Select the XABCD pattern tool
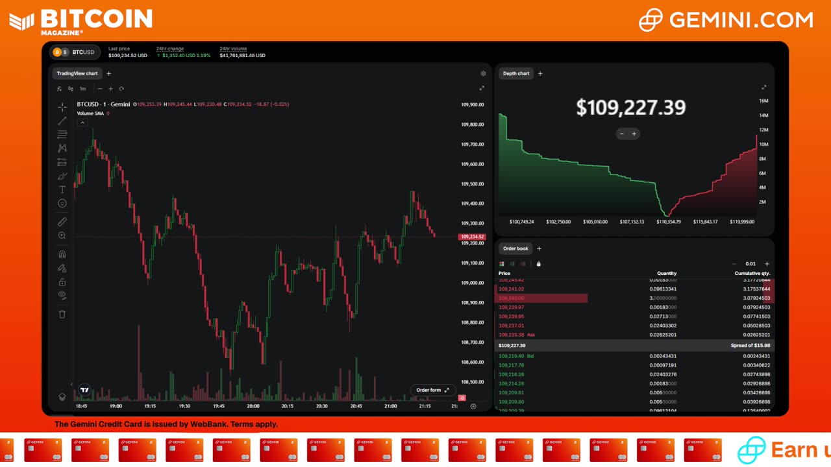The width and height of the screenshot is (831, 467). pos(62,148)
